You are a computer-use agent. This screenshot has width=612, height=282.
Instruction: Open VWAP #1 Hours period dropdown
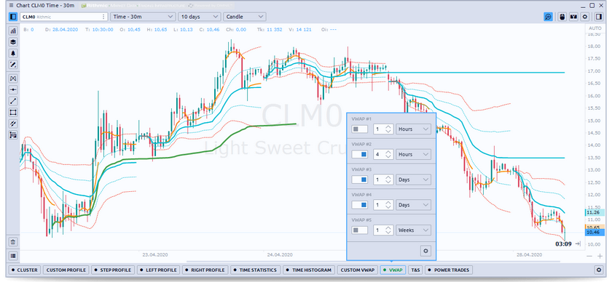(x=413, y=129)
